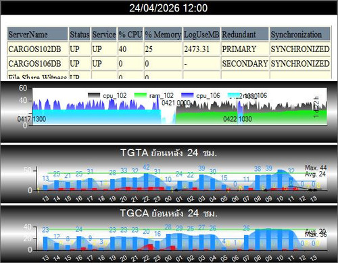This screenshot has width=338, height=263.
Task: Click the TGTA value label 15
Action: pyautogui.click(x=224, y=178)
